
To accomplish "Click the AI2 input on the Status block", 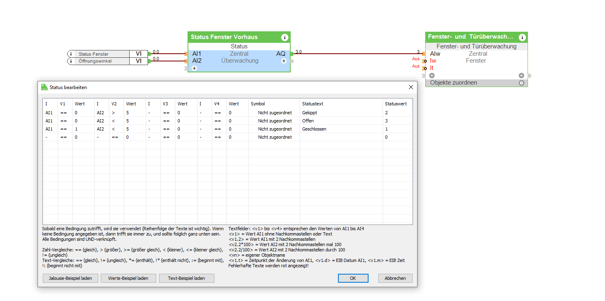I will click(x=197, y=61).
